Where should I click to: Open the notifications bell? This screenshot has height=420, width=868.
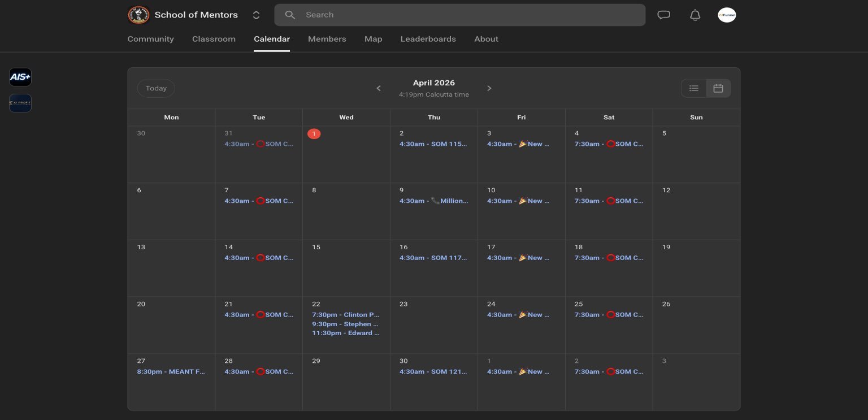coord(695,15)
